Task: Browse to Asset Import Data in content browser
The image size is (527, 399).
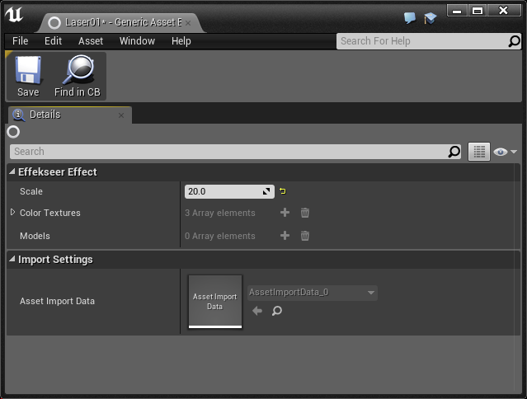Action: click(x=276, y=311)
